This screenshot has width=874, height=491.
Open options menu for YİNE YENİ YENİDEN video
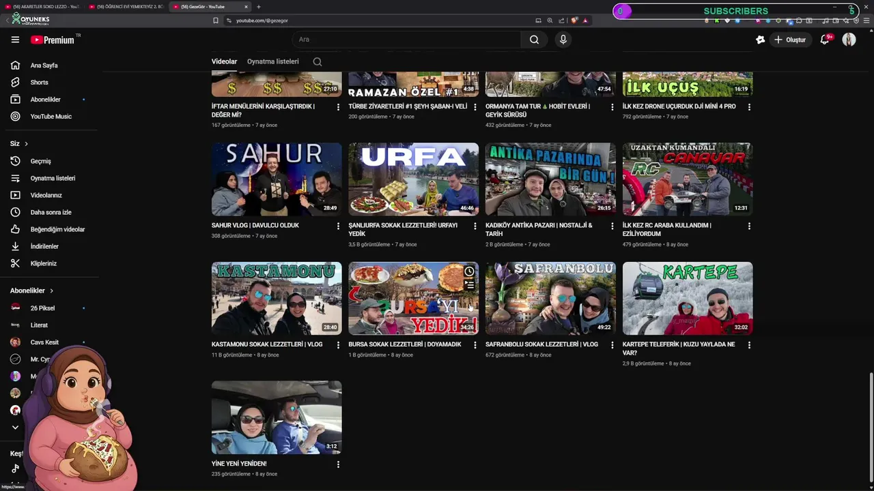point(338,464)
